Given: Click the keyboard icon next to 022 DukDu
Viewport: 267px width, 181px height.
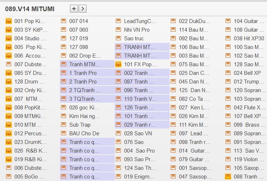Looking at the screenshot, I should 173,21.
